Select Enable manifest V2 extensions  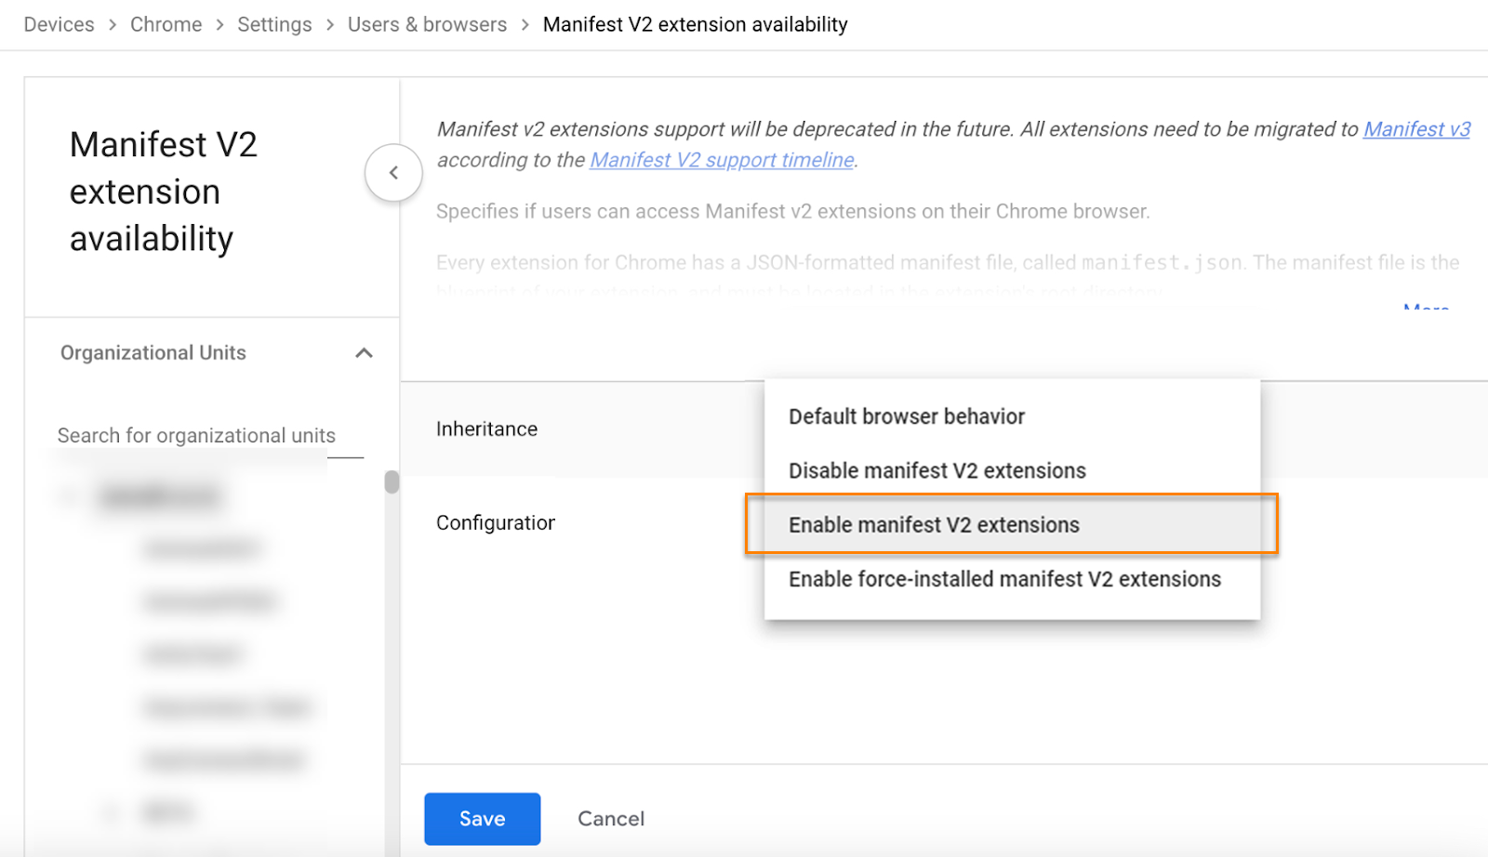934,525
